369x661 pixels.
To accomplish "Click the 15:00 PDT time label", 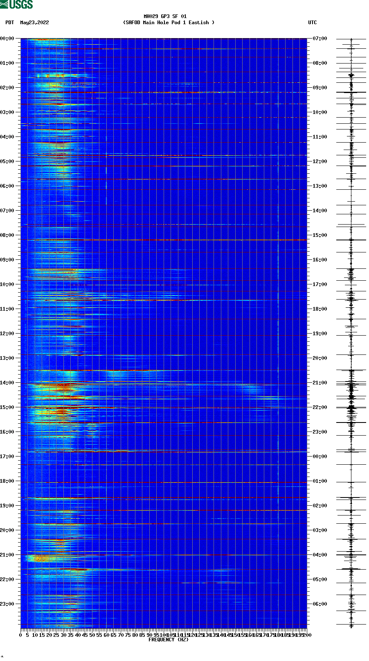I will [x=7, y=407].
